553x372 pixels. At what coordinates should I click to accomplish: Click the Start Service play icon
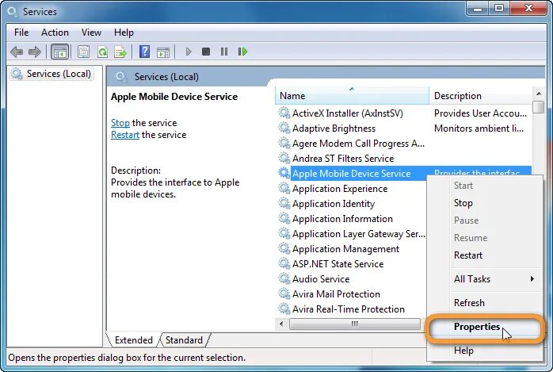[189, 52]
